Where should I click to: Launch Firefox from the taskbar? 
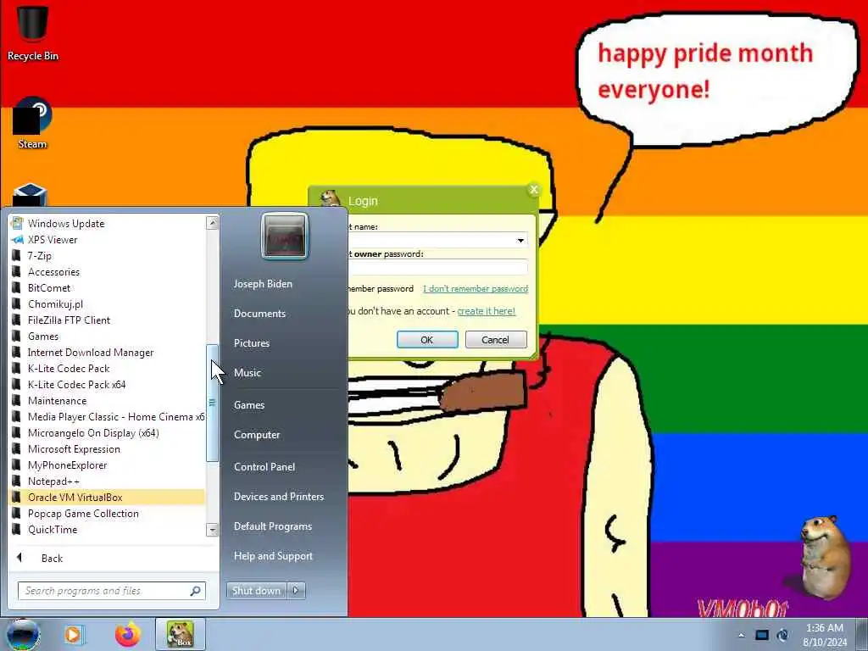click(128, 634)
